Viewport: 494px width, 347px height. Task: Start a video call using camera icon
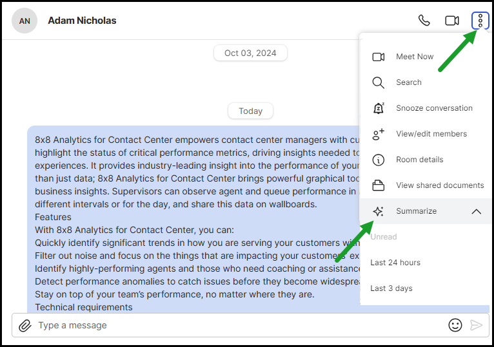pos(452,21)
